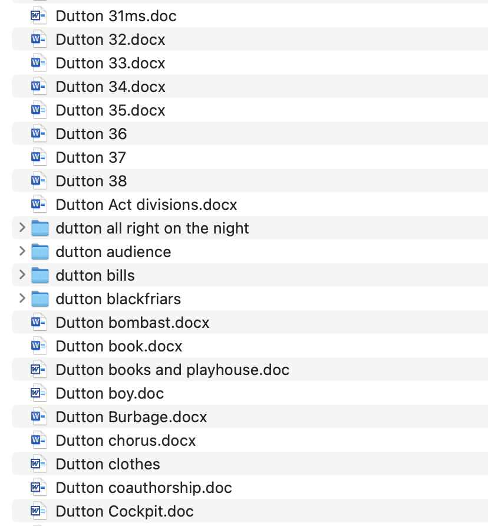488x526 pixels.
Task: Select the file named Dutton clothes
Action: point(108,464)
